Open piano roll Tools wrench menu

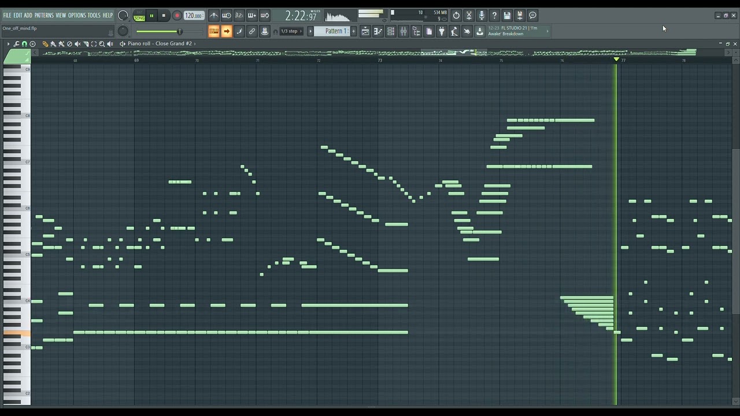16,44
